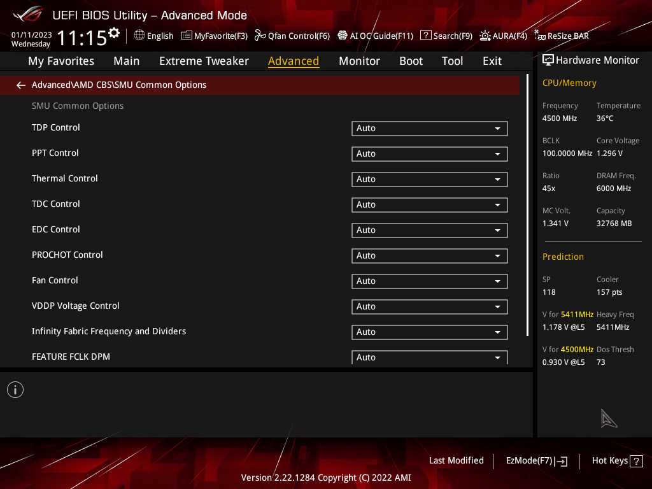Image resolution: width=652 pixels, height=489 pixels.
Task: Click the AI OC Guide brain icon
Action: [342, 36]
